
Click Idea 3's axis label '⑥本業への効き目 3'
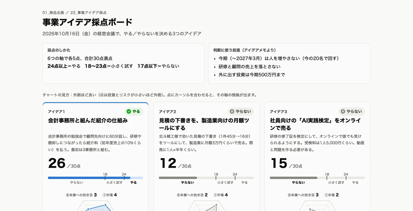303,195
